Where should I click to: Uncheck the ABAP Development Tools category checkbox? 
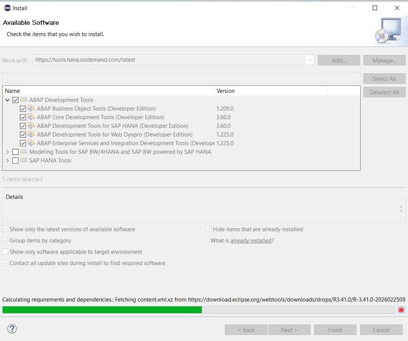click(x=15, y=100)
